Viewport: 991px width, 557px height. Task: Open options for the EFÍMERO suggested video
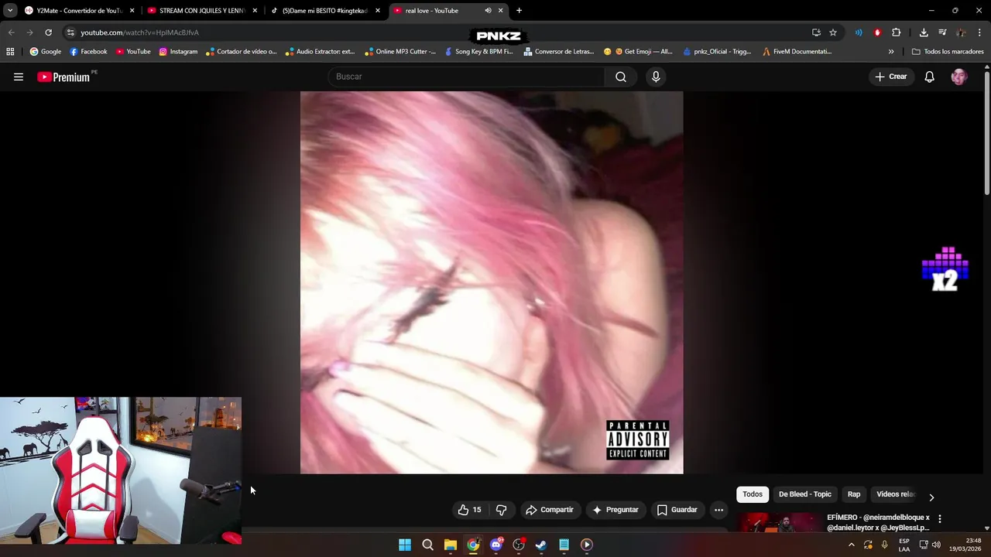[x=939, y=518]
